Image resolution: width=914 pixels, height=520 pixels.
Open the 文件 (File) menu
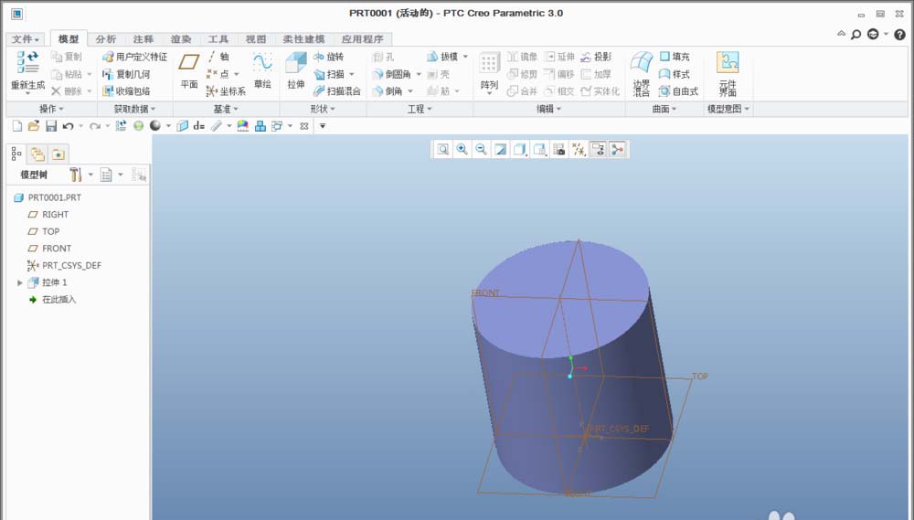[x=25, y=39]
